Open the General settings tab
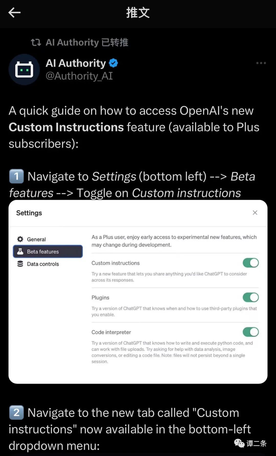Image resolution: width=276 pixels, height=456 pixels. tap(36, 239)
